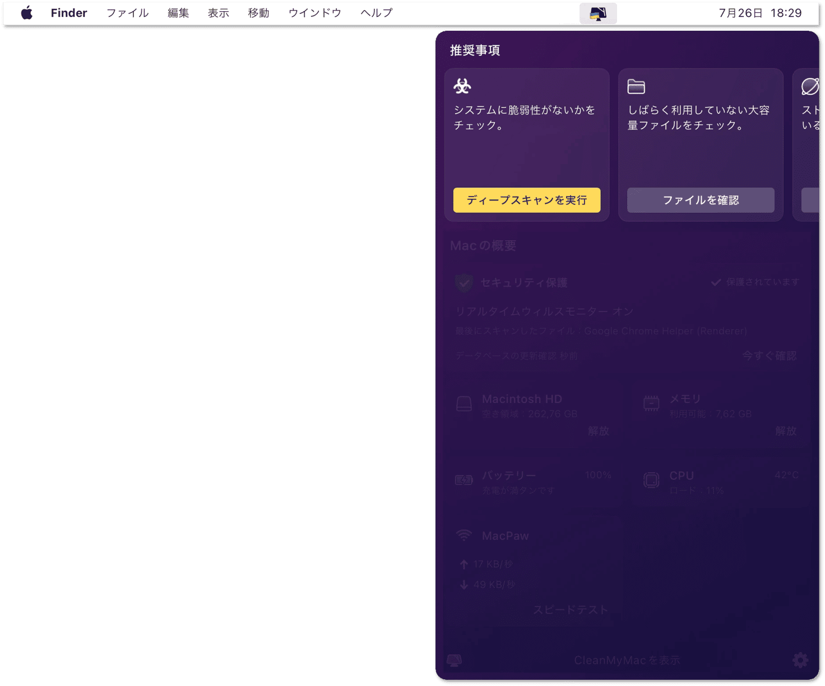This screenshot has width=825, height=686.
Task: Click しばらく利用していない大容量ファイル text
Action: point(698,118)
